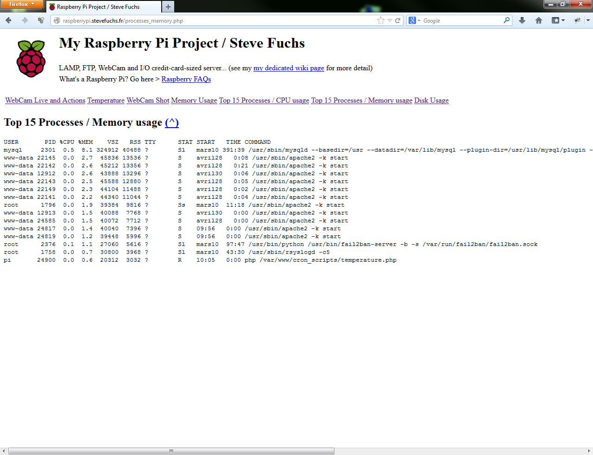Focus the Google search input field
The height and width of the screenshot is (455, 593).
[461, 20]
